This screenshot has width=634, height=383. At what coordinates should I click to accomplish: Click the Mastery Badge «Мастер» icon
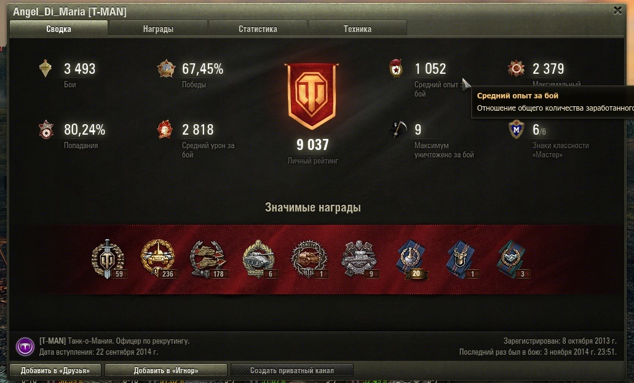click(517, 130)
